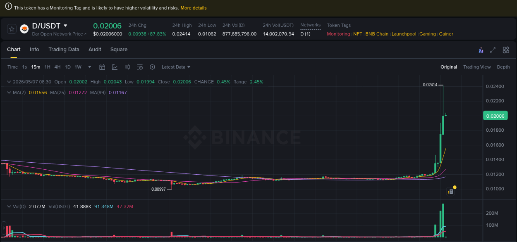Click the 0.02414 high price label on chart
517x242 pixels.
(430, 85)
